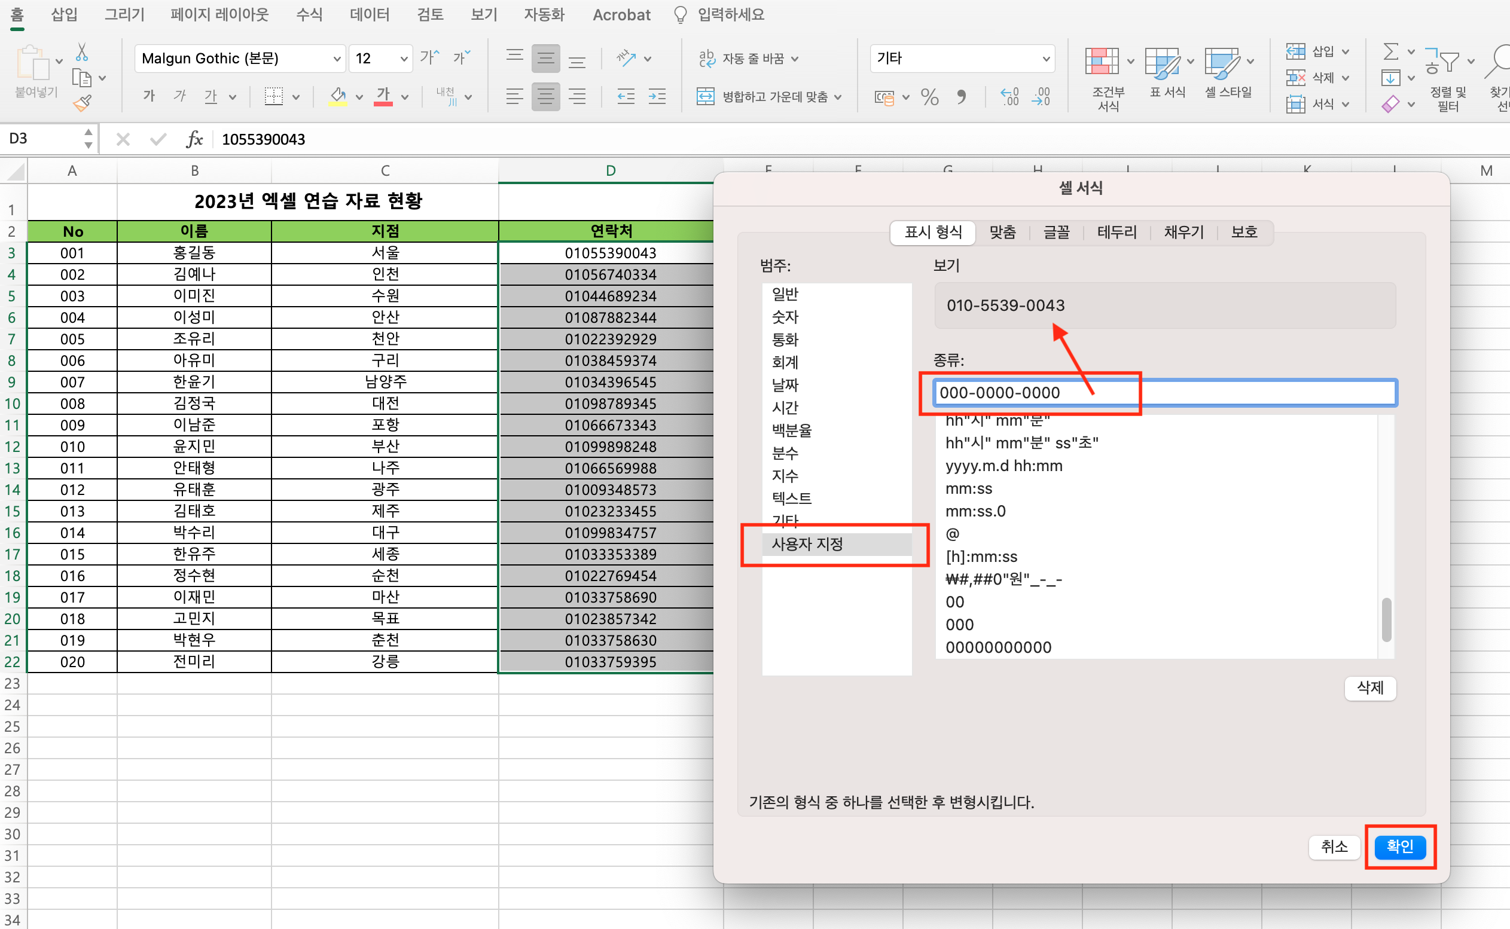Switch to 테두리 tab in dialog
Screen dimensions: 1510x929
tap(1117, 232)
